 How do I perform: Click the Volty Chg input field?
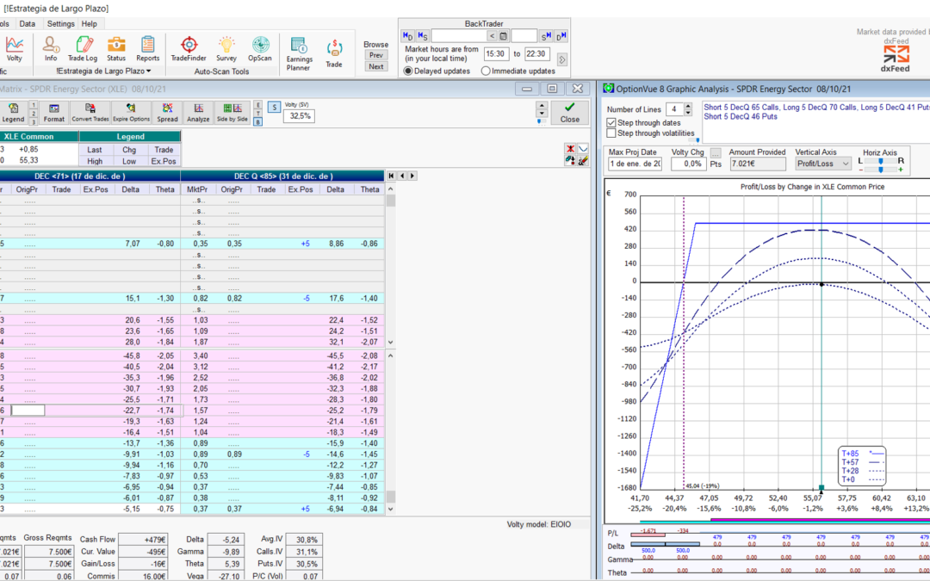[x=688, y=164]
